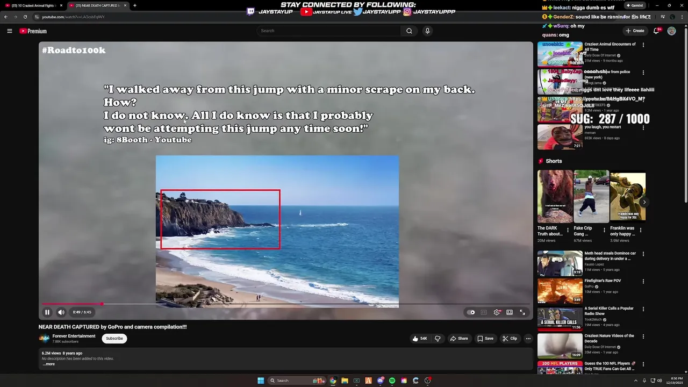Open the taskbar volume control

coord(661,381)
